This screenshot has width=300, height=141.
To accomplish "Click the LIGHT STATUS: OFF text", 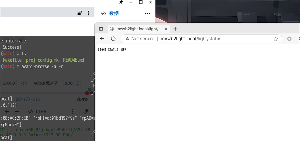I will pos(112,50).
